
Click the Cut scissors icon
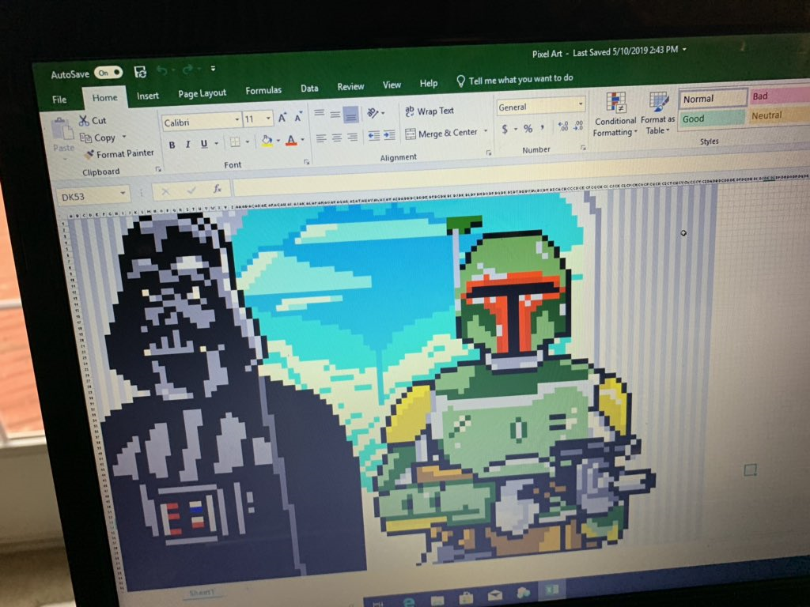click(84, 121)
